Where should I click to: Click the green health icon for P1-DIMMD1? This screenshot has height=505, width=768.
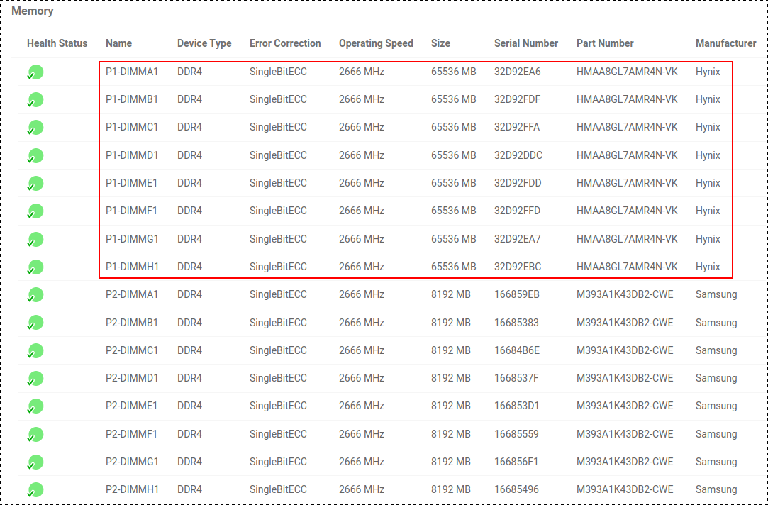pos(35,156)
